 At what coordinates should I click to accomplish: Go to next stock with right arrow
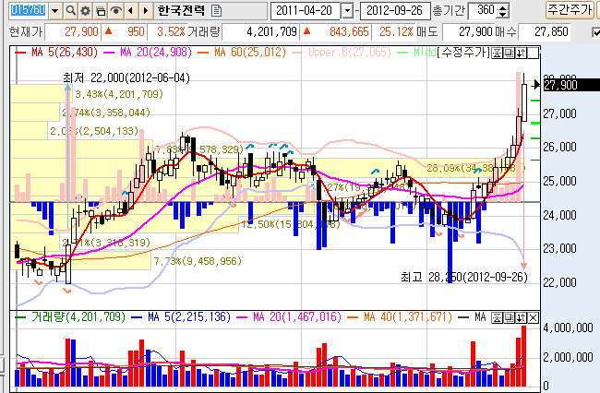(x=145, y=11)
